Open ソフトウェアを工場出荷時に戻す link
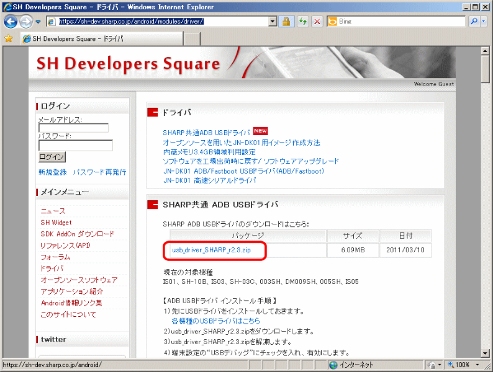This screenshot has width=493, height=372. pyautogui.click(x=251, y=161)
